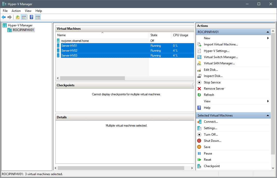Click the Virtual Switch Manager... action label
This screenshot has height=178, width=277.
(221, 57)
